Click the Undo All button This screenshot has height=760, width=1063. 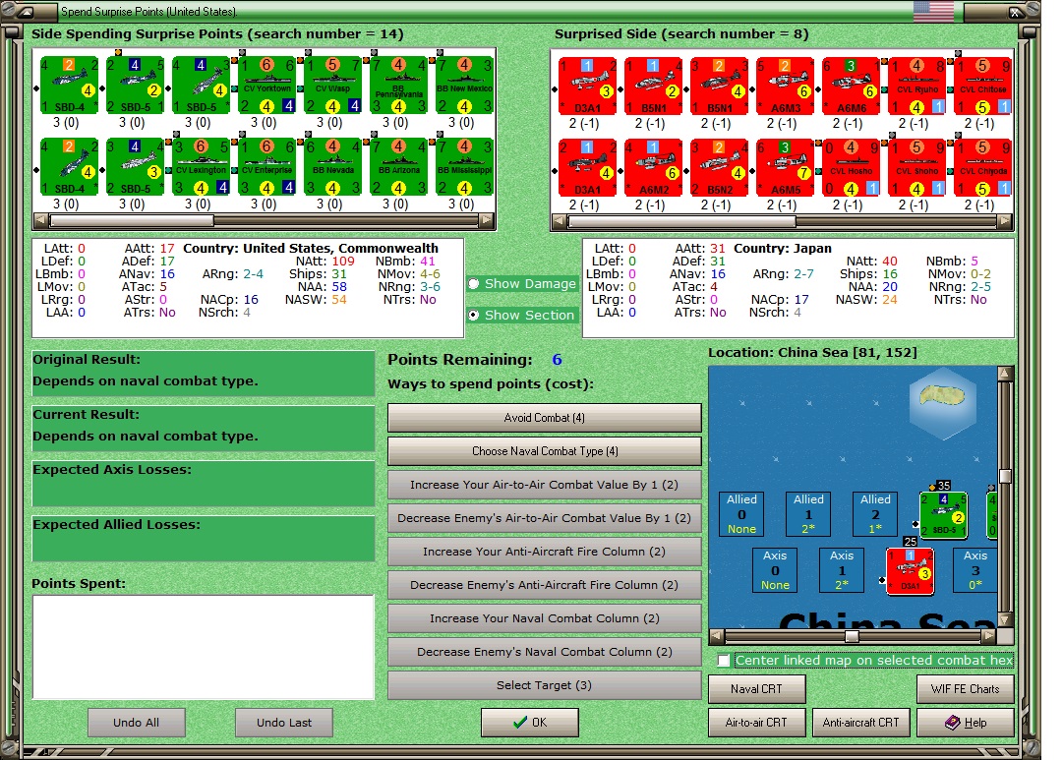[x=137, y=723]
